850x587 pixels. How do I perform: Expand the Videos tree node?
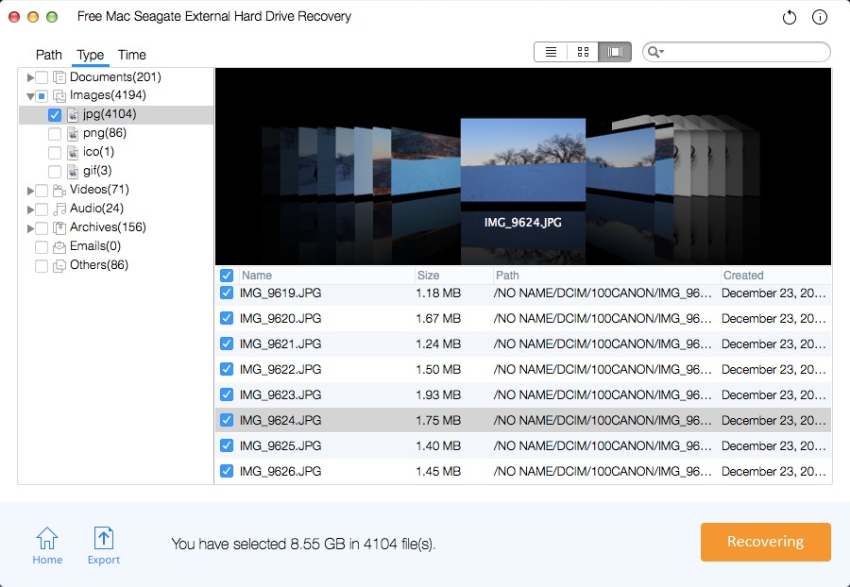coord(30,191)
